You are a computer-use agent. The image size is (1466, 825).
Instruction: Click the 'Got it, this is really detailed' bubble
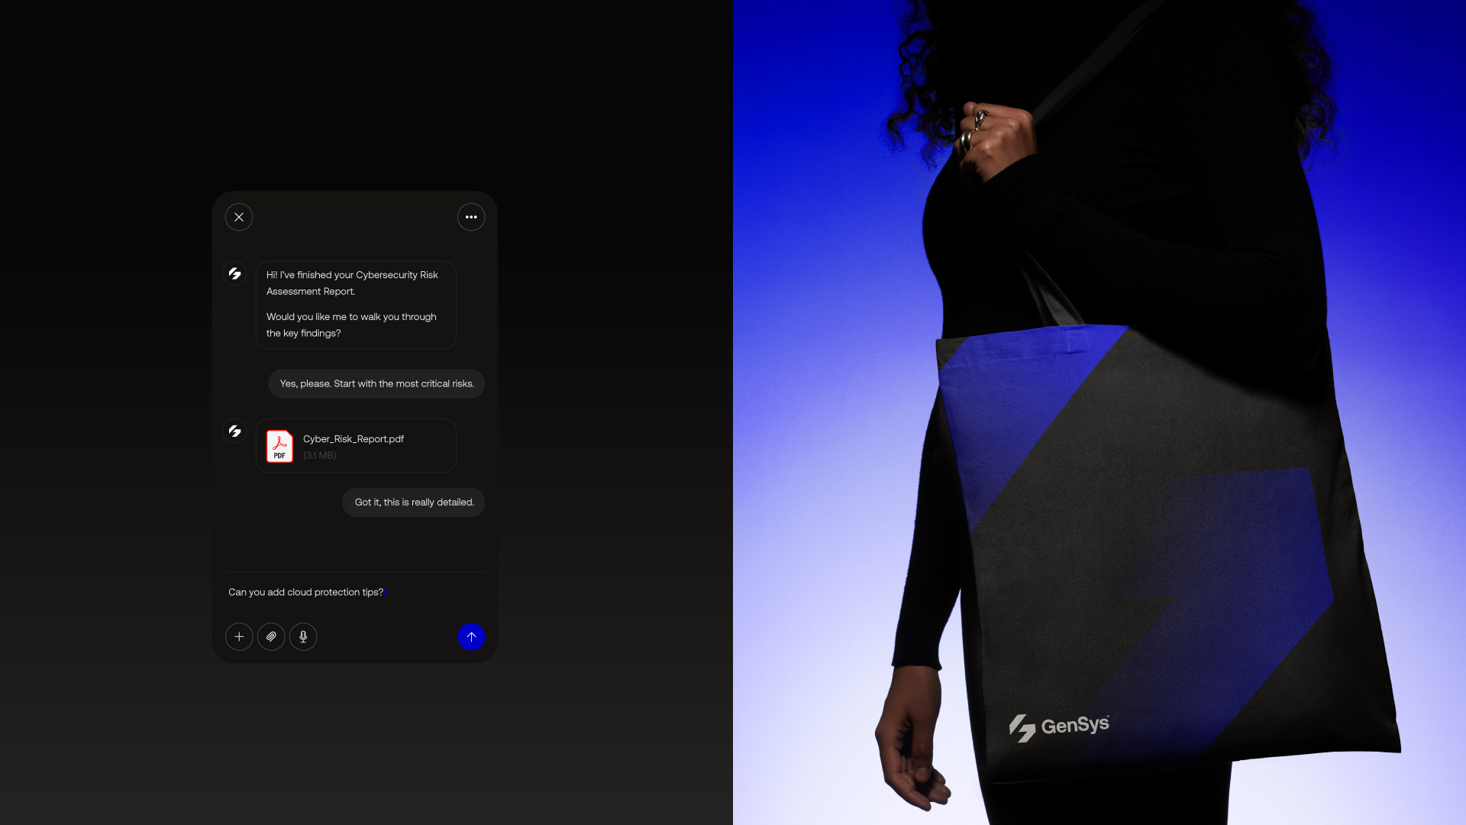(414, 502)
